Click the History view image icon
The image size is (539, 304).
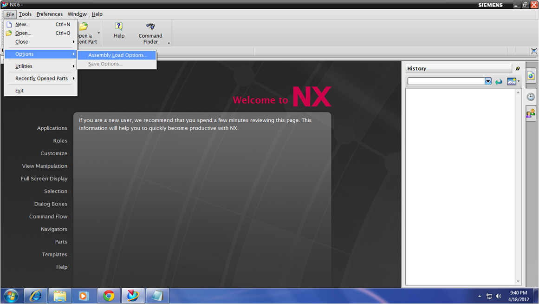512,82
